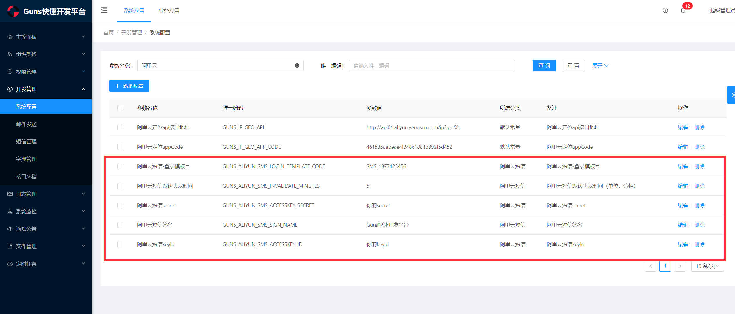The width and height of the screenshot is (735, 314).
Task: Tick checkbox for 阿里云短信签名 row
Action: tap(120, 225)
